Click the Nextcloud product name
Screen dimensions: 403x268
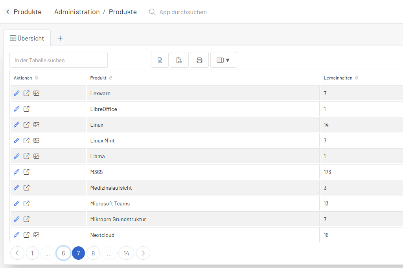tap(102, 235)
